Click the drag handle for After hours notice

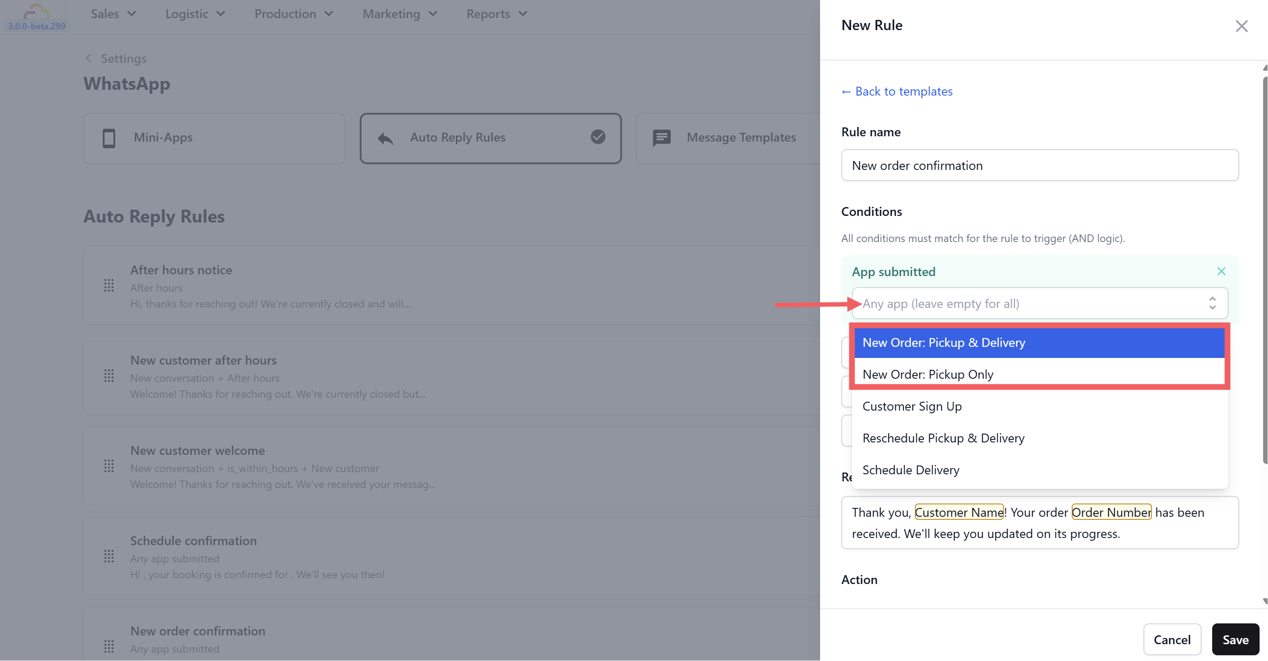tap(109, 285)
